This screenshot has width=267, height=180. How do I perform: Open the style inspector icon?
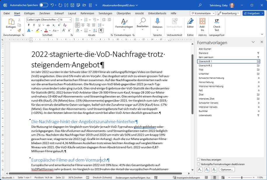coord(207,169)
